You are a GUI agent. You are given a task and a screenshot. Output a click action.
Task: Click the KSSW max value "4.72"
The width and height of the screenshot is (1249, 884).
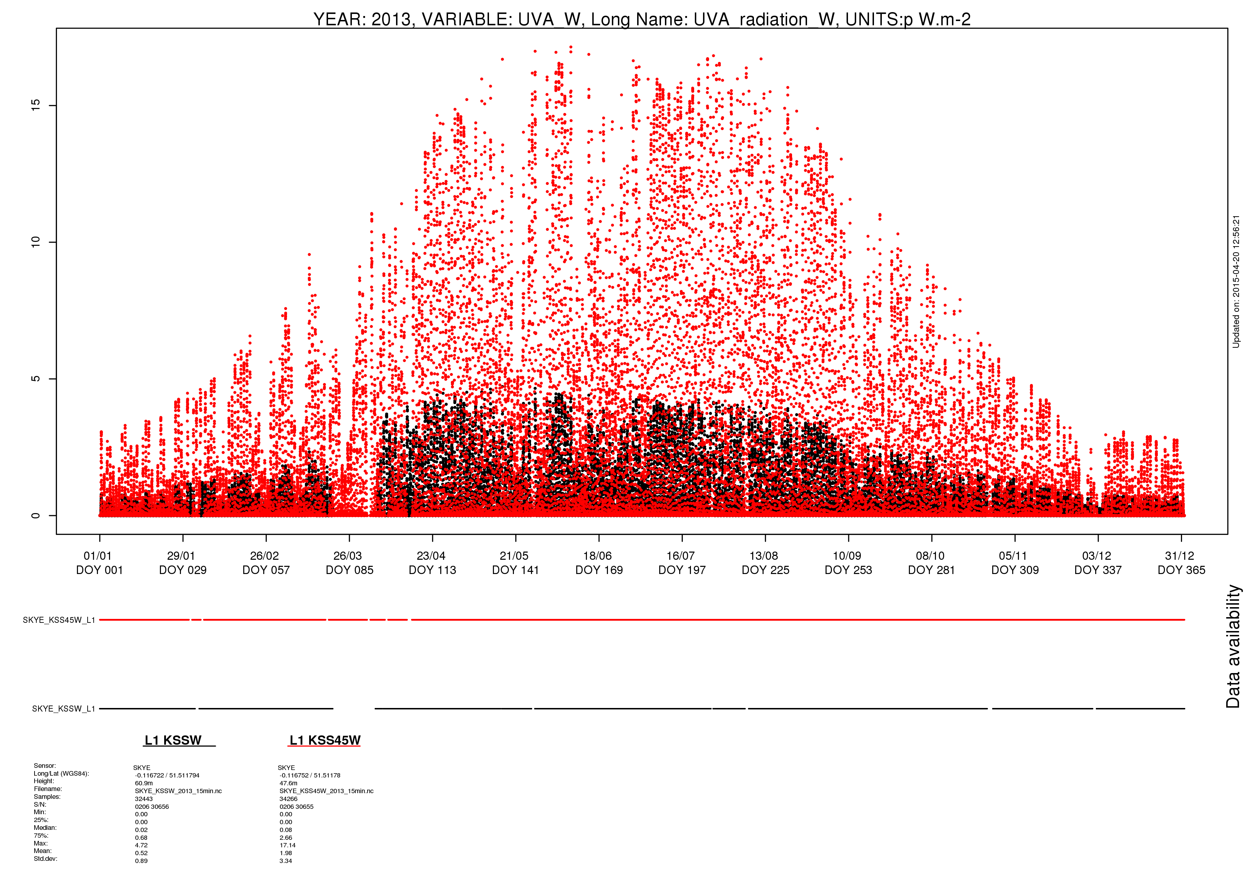tap(141, 846)
